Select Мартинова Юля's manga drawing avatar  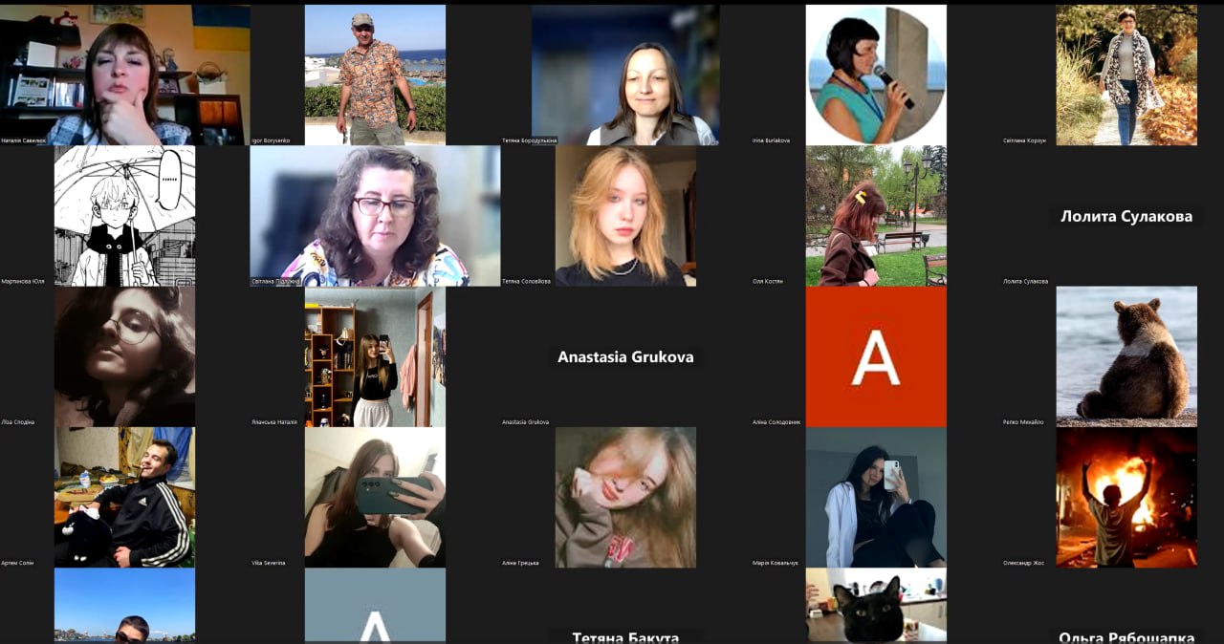124,216
